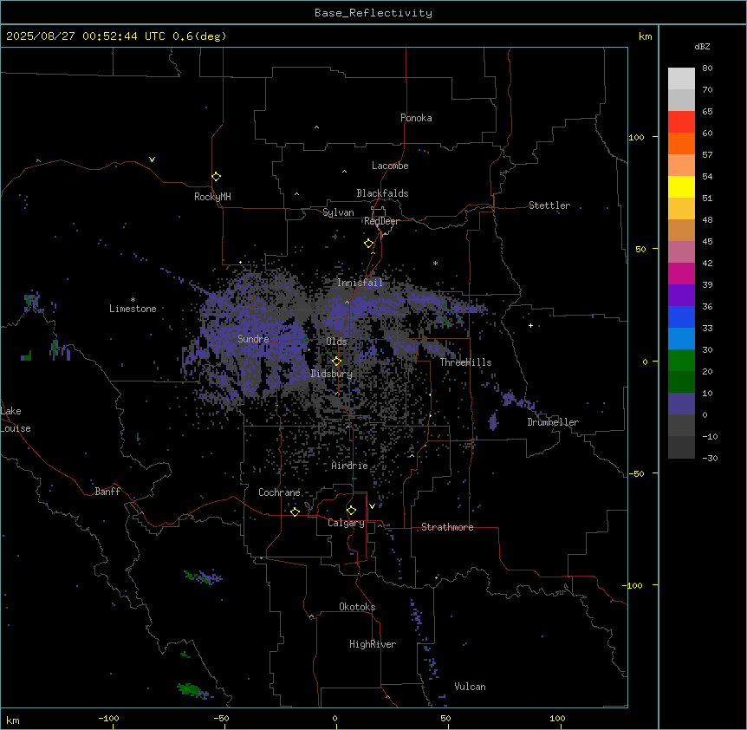
Task: Select the green 30-20 dBZ legend swatch
Action: click(x=681, y=361)
